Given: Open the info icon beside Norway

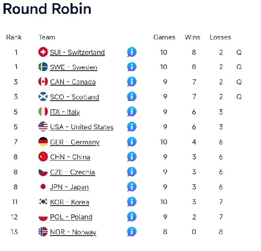Looking at the screenshot, I should pyautogui.click(x=131, y=232).
